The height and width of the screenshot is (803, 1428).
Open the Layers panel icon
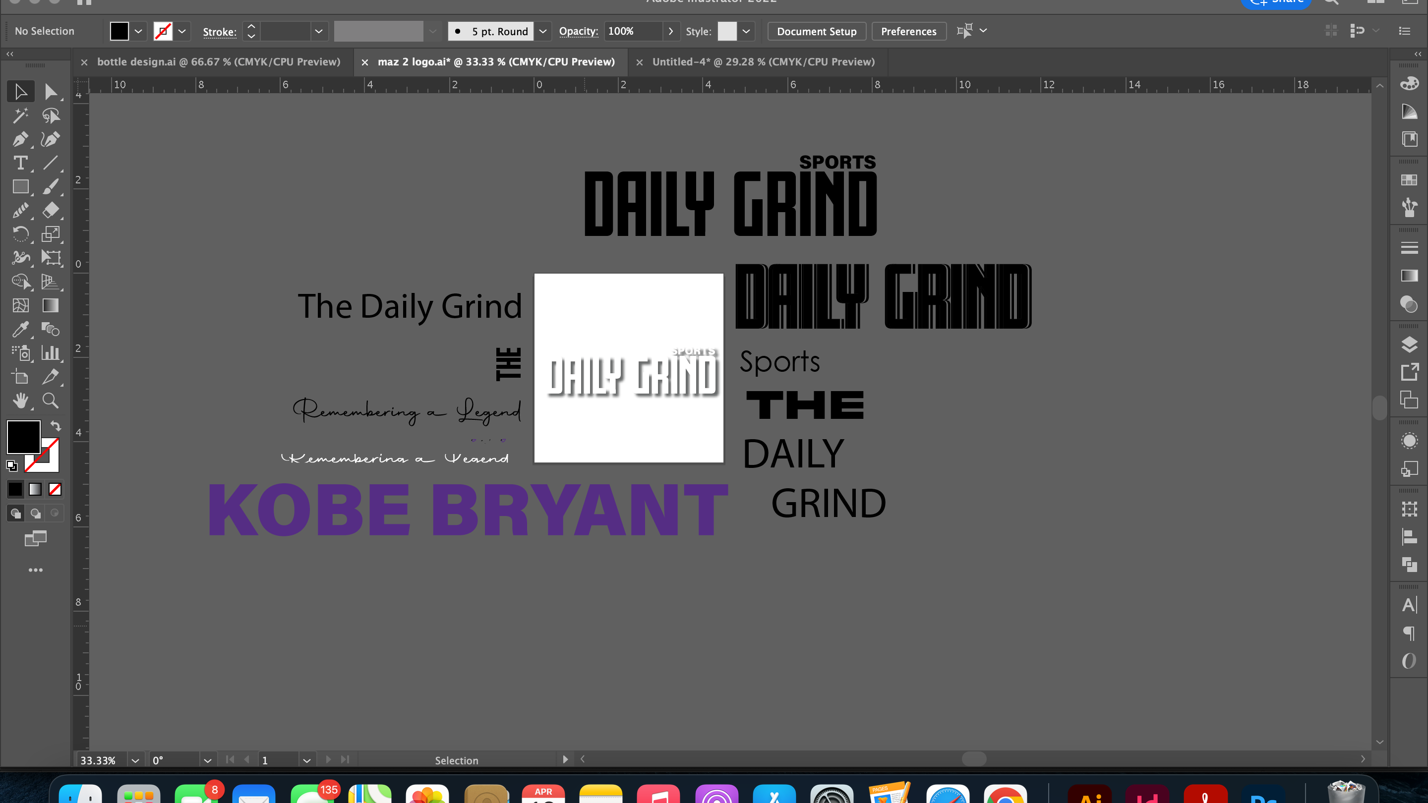1409,344
